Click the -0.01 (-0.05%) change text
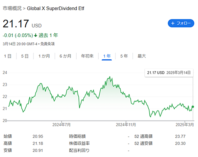Viewport: 198px width, 157px height. (18, 35)
